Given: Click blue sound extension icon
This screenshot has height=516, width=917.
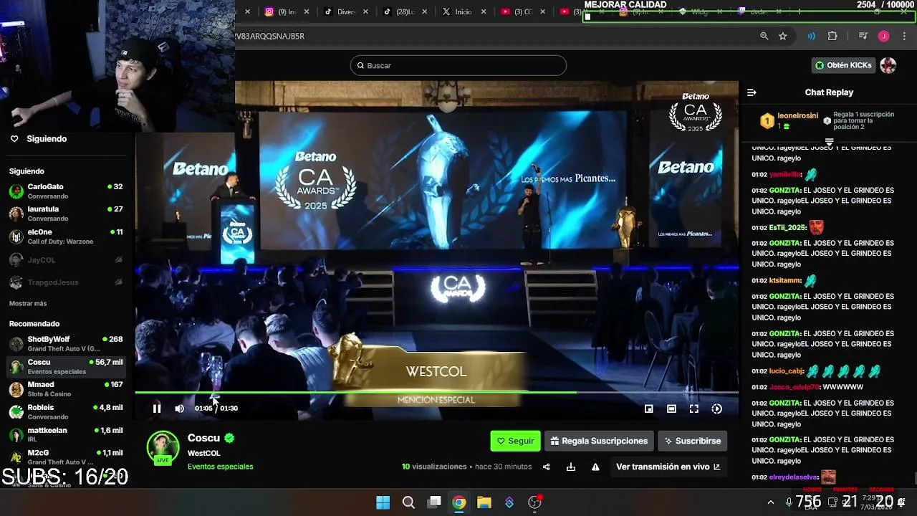Looking at the screenshot, I should point(812,36).
